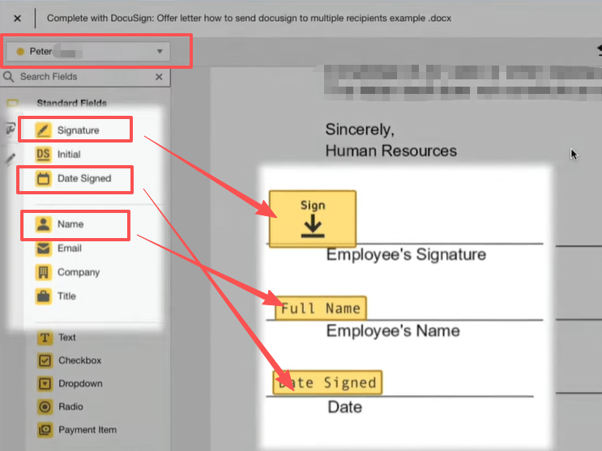Image resolution: width=602 pixels, height=451 pixels.
Task: Open the standard fields sidebar tab icon
Action: coord(12,103)
